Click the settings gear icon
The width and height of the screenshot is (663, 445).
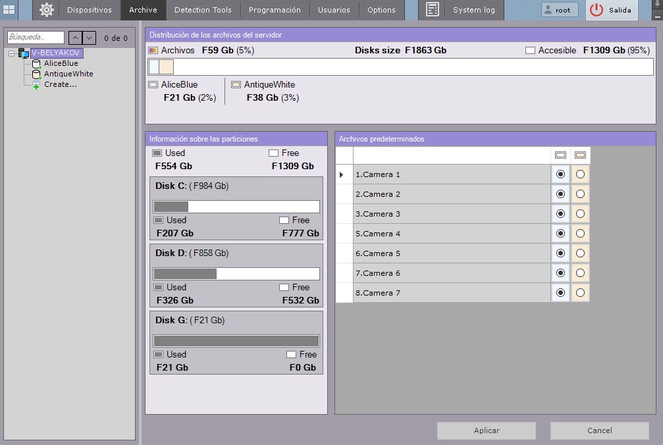(46, 10)
